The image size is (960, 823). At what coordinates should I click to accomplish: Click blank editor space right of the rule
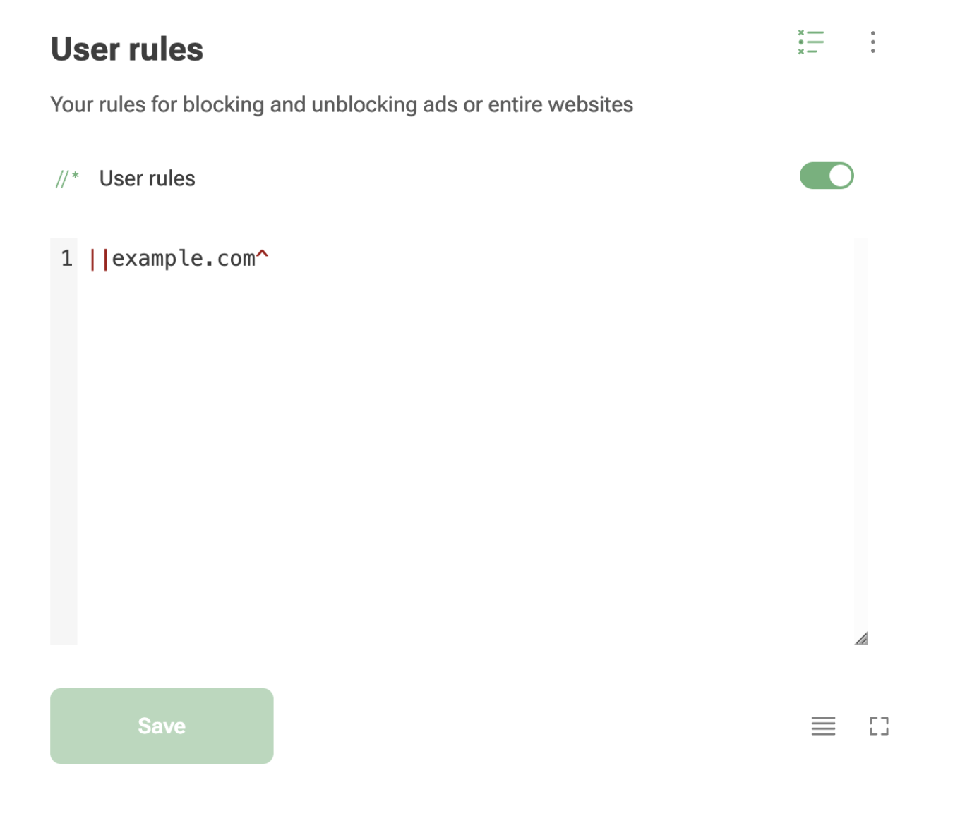561,259
